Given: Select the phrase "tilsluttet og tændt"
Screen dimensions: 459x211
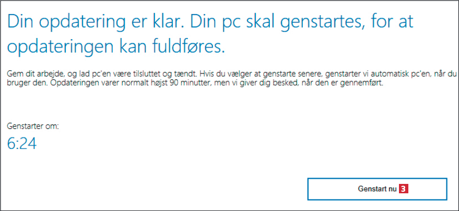Looking at the screenshot, I should [x=168, y=74].
